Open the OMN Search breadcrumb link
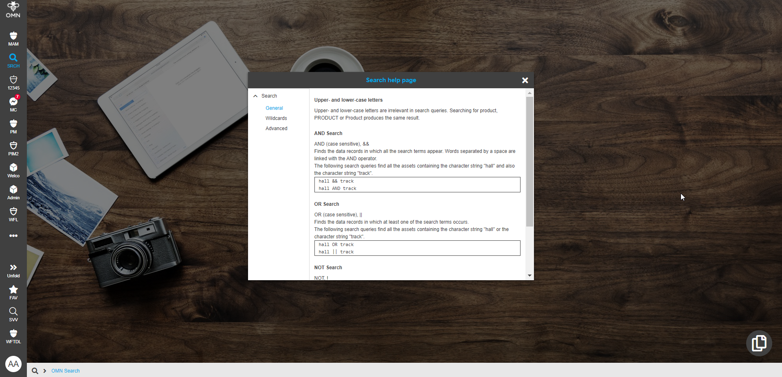Screen dimensions: 782x377 pyautogui.click(x=65, y=370)
